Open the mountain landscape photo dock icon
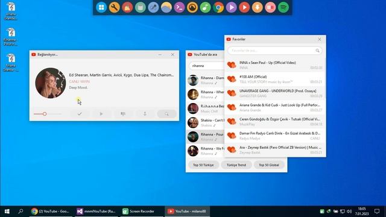This screenshot has height=217, width=386. pyautogui.click(x=166, y=7)
